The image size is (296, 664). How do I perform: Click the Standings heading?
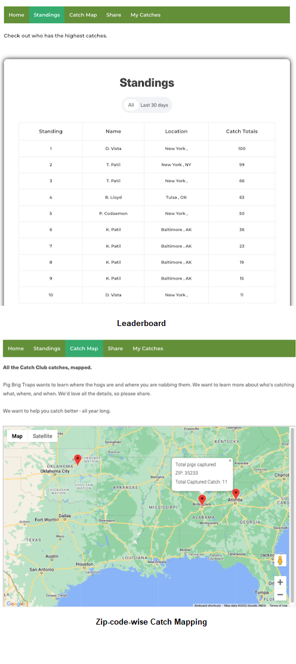pos(147,82)
